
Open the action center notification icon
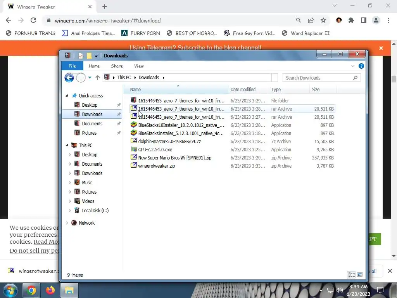click(x=380, y=290)
